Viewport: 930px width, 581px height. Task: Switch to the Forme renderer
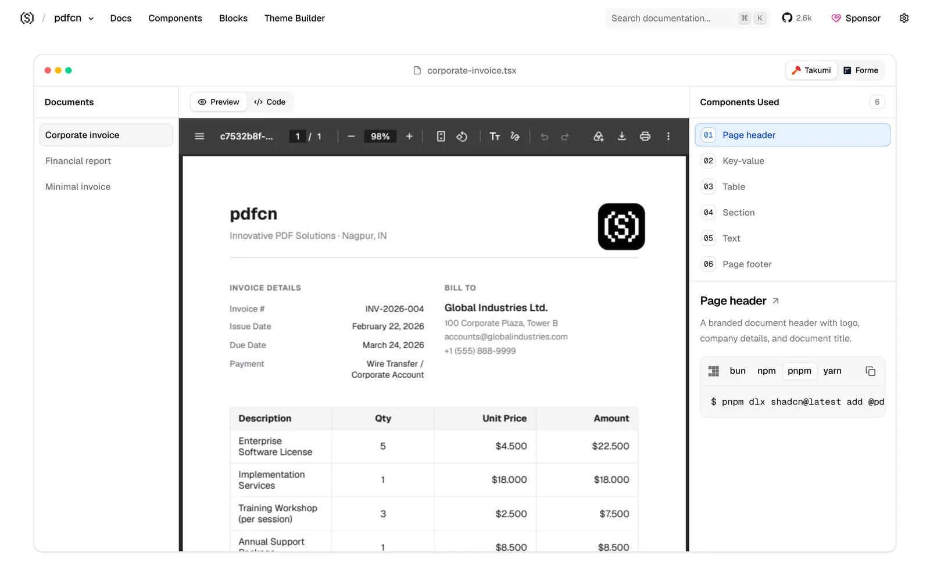click(861, 70)
